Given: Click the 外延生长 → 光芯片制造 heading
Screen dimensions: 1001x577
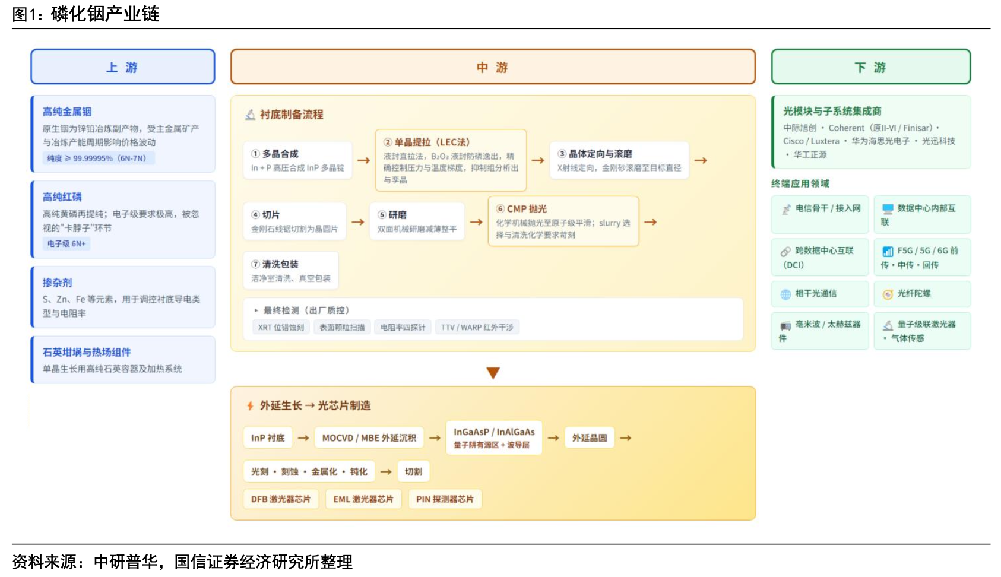Looking at the screenshot, I should (315, 406).
